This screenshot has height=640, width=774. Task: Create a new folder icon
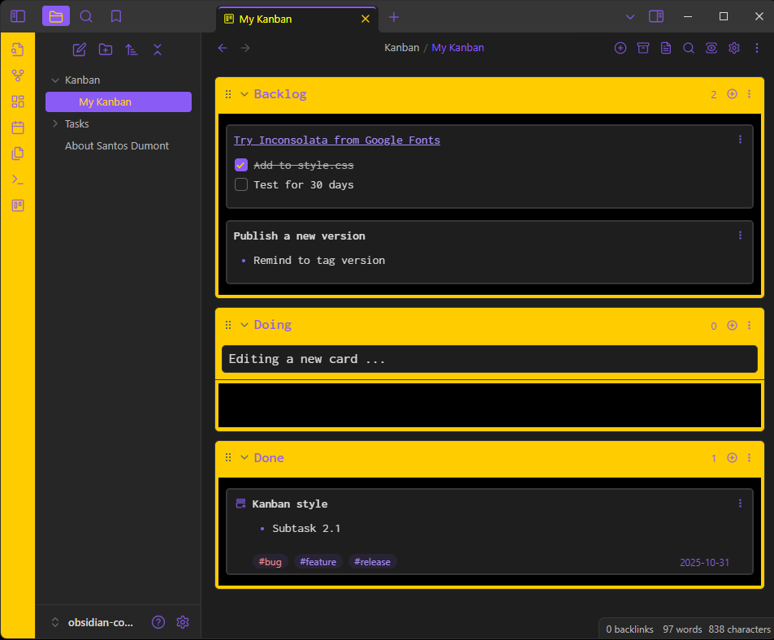click(x=106, y=50)
